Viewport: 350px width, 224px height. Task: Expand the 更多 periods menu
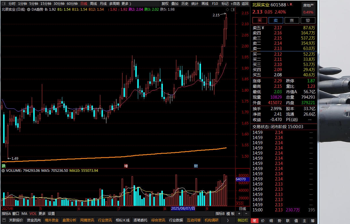[x=126, y=4]
